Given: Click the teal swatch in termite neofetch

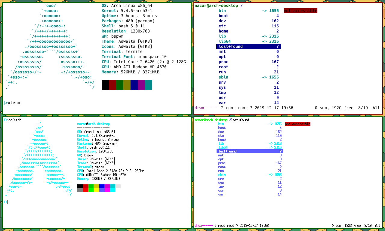Looking at the screenshot, I should click(x=149, y=85).
